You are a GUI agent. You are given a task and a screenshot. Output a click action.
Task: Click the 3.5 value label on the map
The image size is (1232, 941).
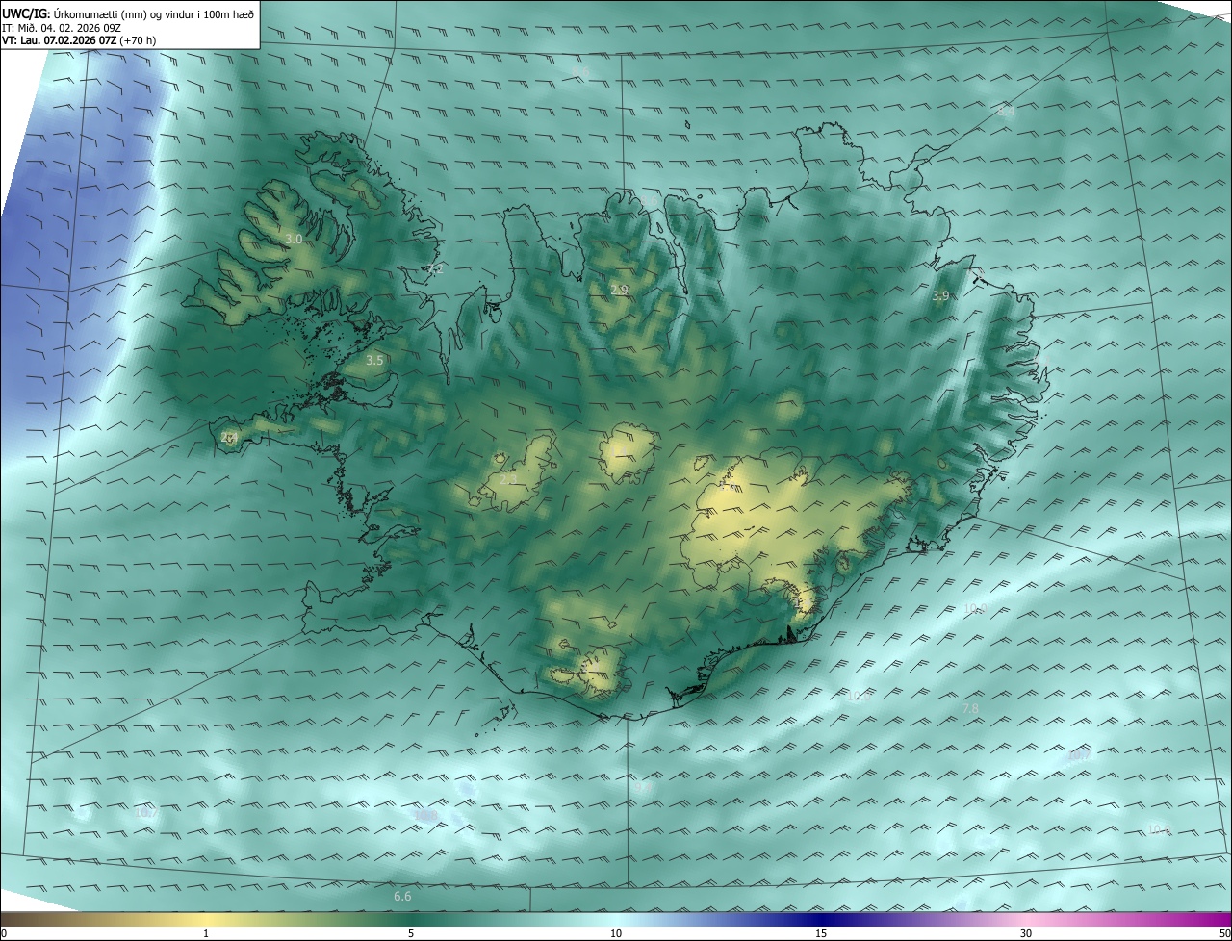tap(374, 360)
